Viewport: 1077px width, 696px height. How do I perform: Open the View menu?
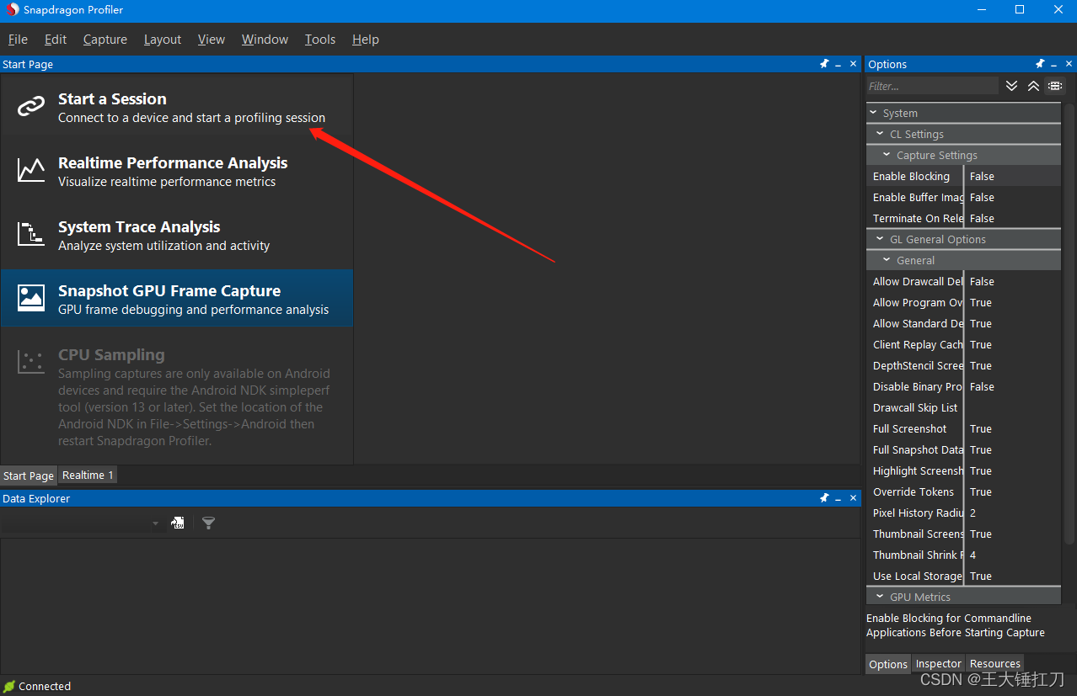click(212, 40)
